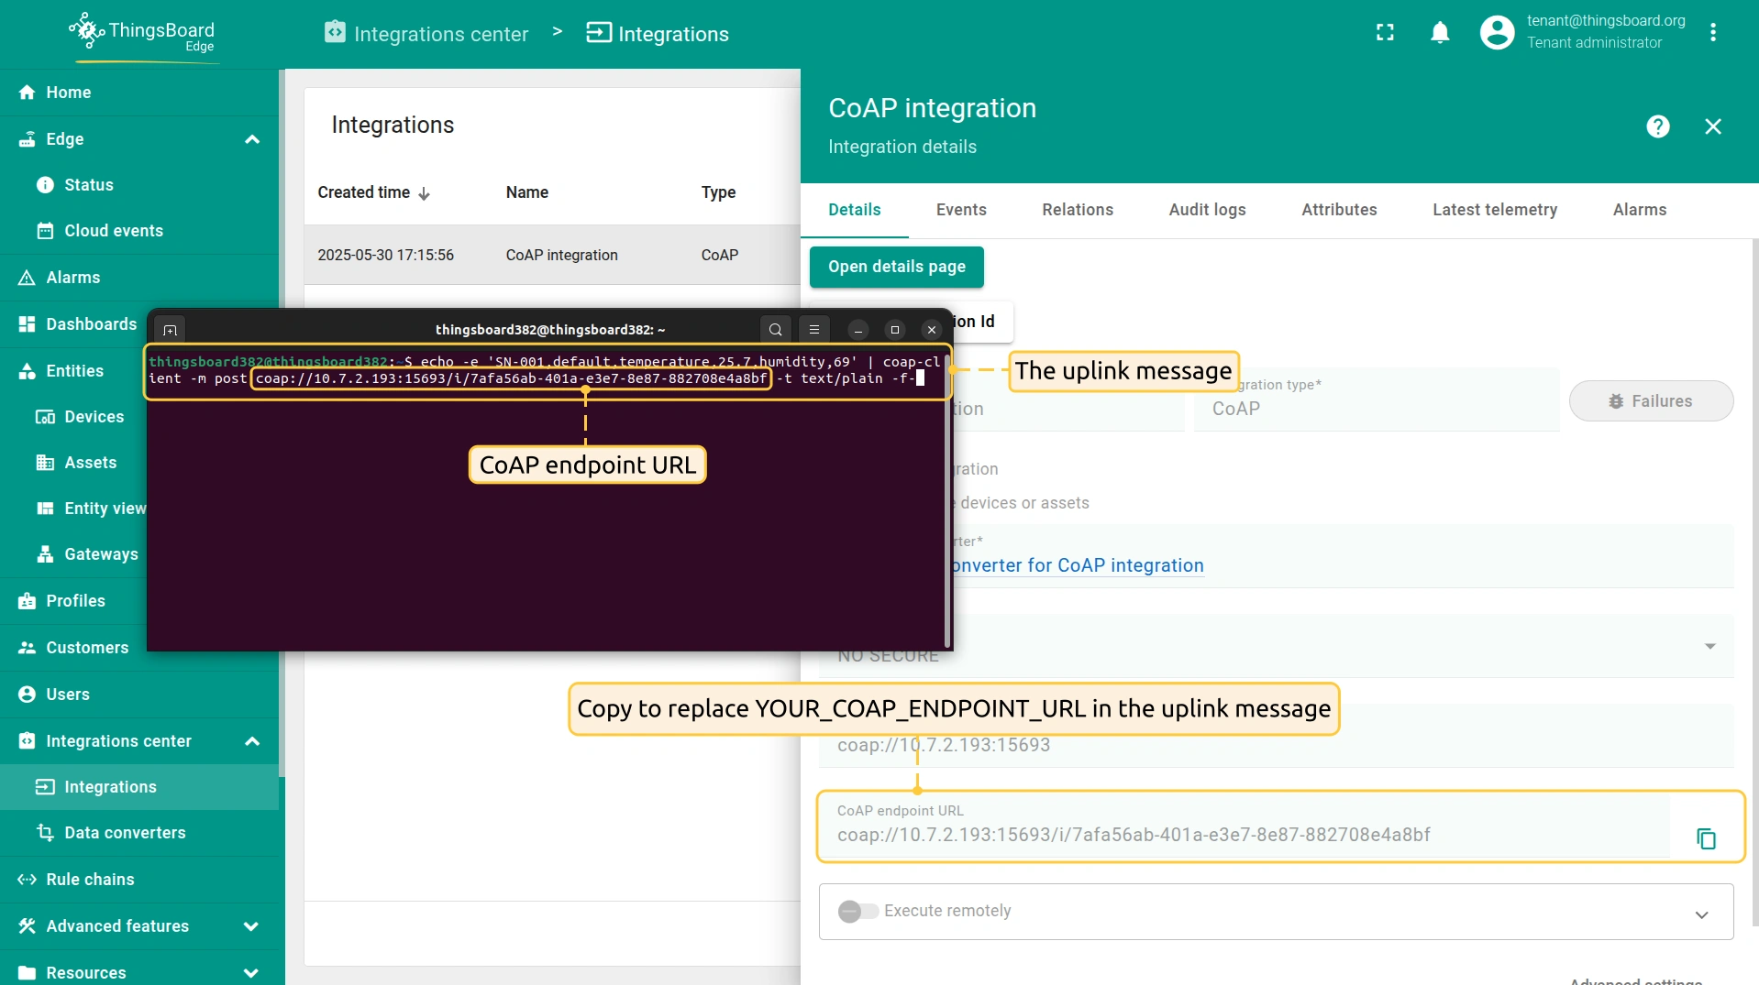Open the help icon in integration panel

coord(1657,126)
